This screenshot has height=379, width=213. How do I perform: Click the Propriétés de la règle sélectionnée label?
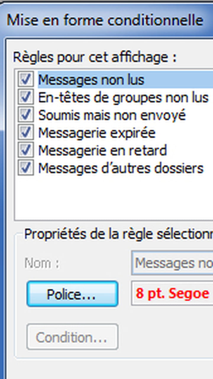coord(118,234)
